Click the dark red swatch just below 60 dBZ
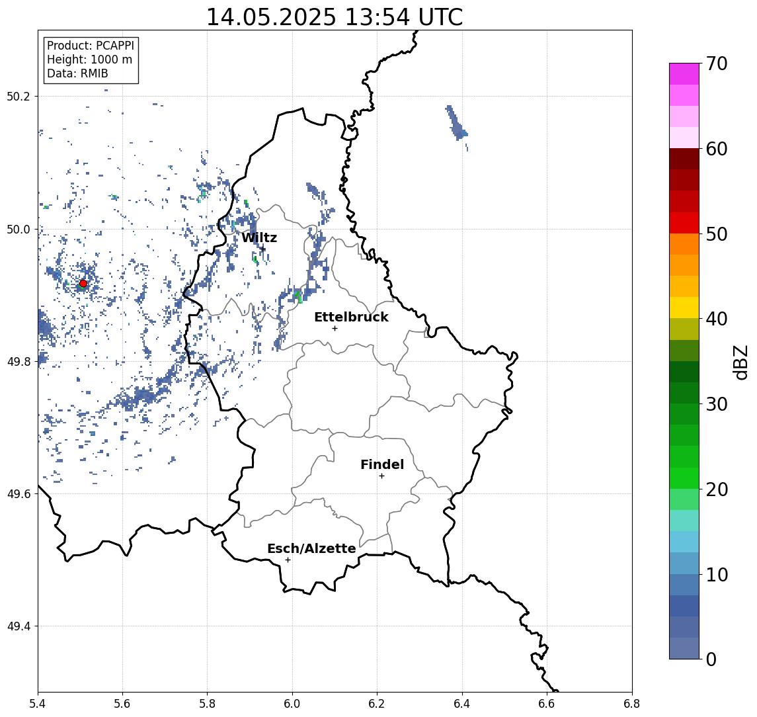Screen dimensions: 757x717 pyautogui.click(x=684, y=159)
